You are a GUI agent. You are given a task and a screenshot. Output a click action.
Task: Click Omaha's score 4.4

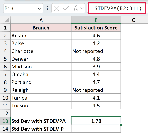pos(96,75)
